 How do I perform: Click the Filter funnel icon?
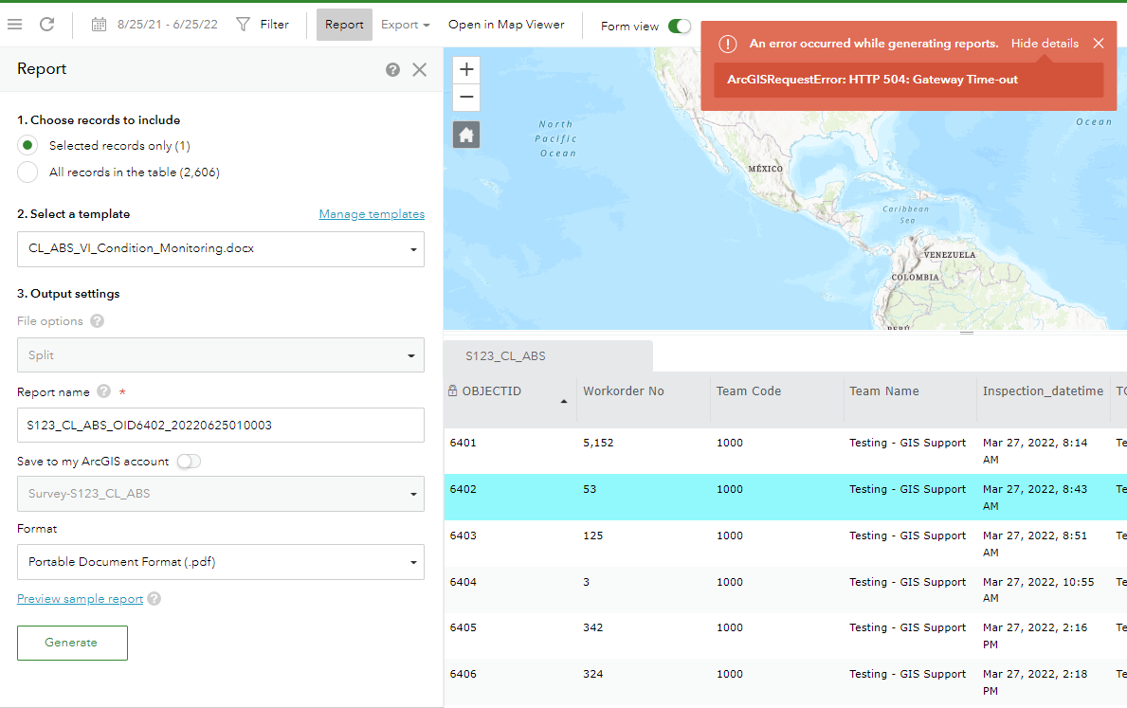tap(244, 25)
